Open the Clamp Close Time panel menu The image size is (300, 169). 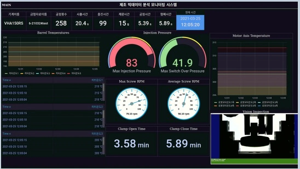point(183,129)
